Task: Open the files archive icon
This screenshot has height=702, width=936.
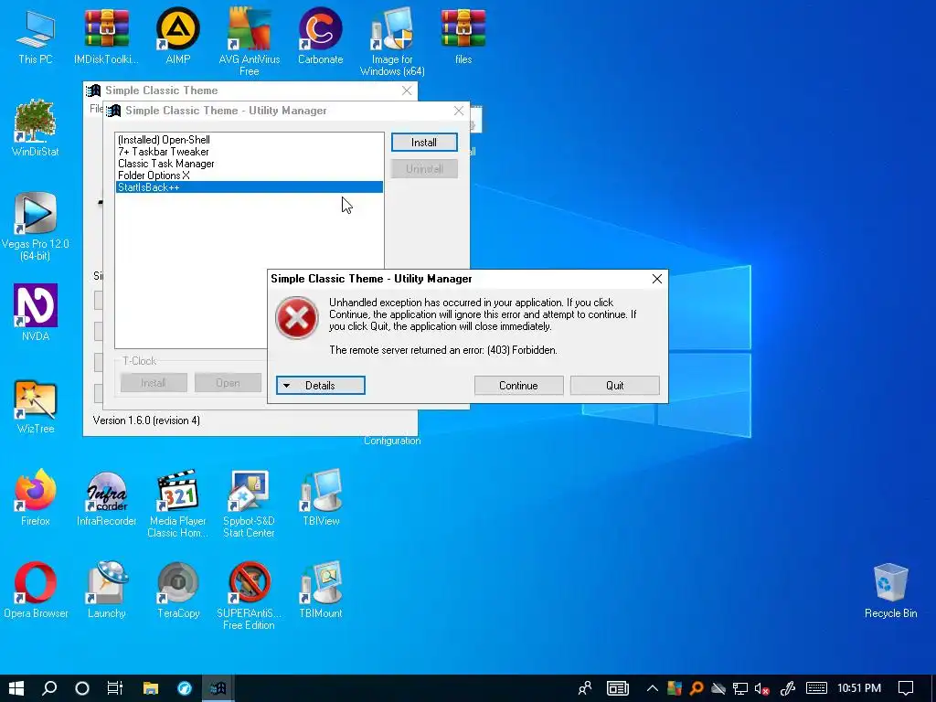Action: coord(463,36)
